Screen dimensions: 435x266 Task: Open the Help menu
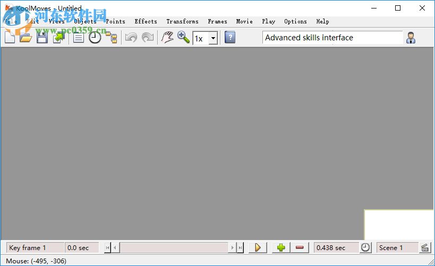point(322,21)
